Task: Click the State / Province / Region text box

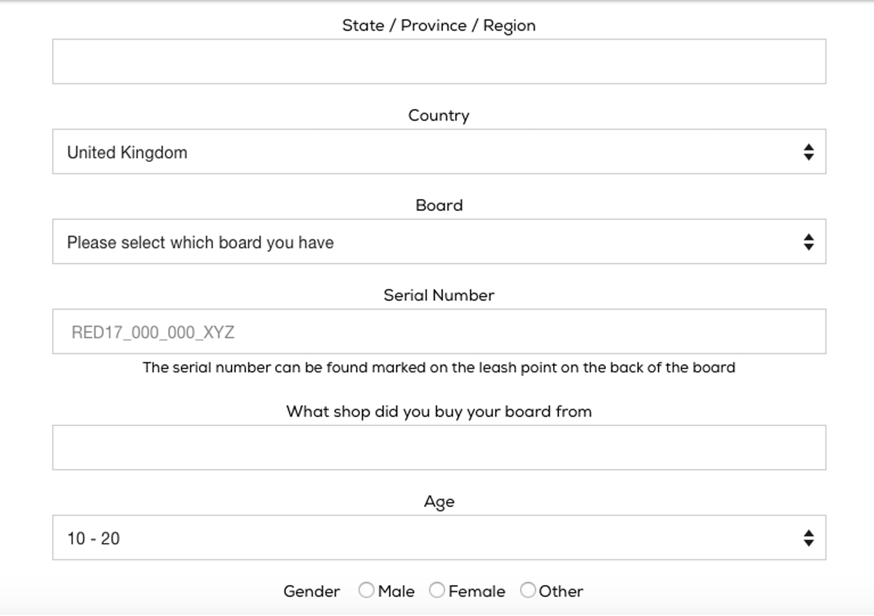Action: point(439,61)
